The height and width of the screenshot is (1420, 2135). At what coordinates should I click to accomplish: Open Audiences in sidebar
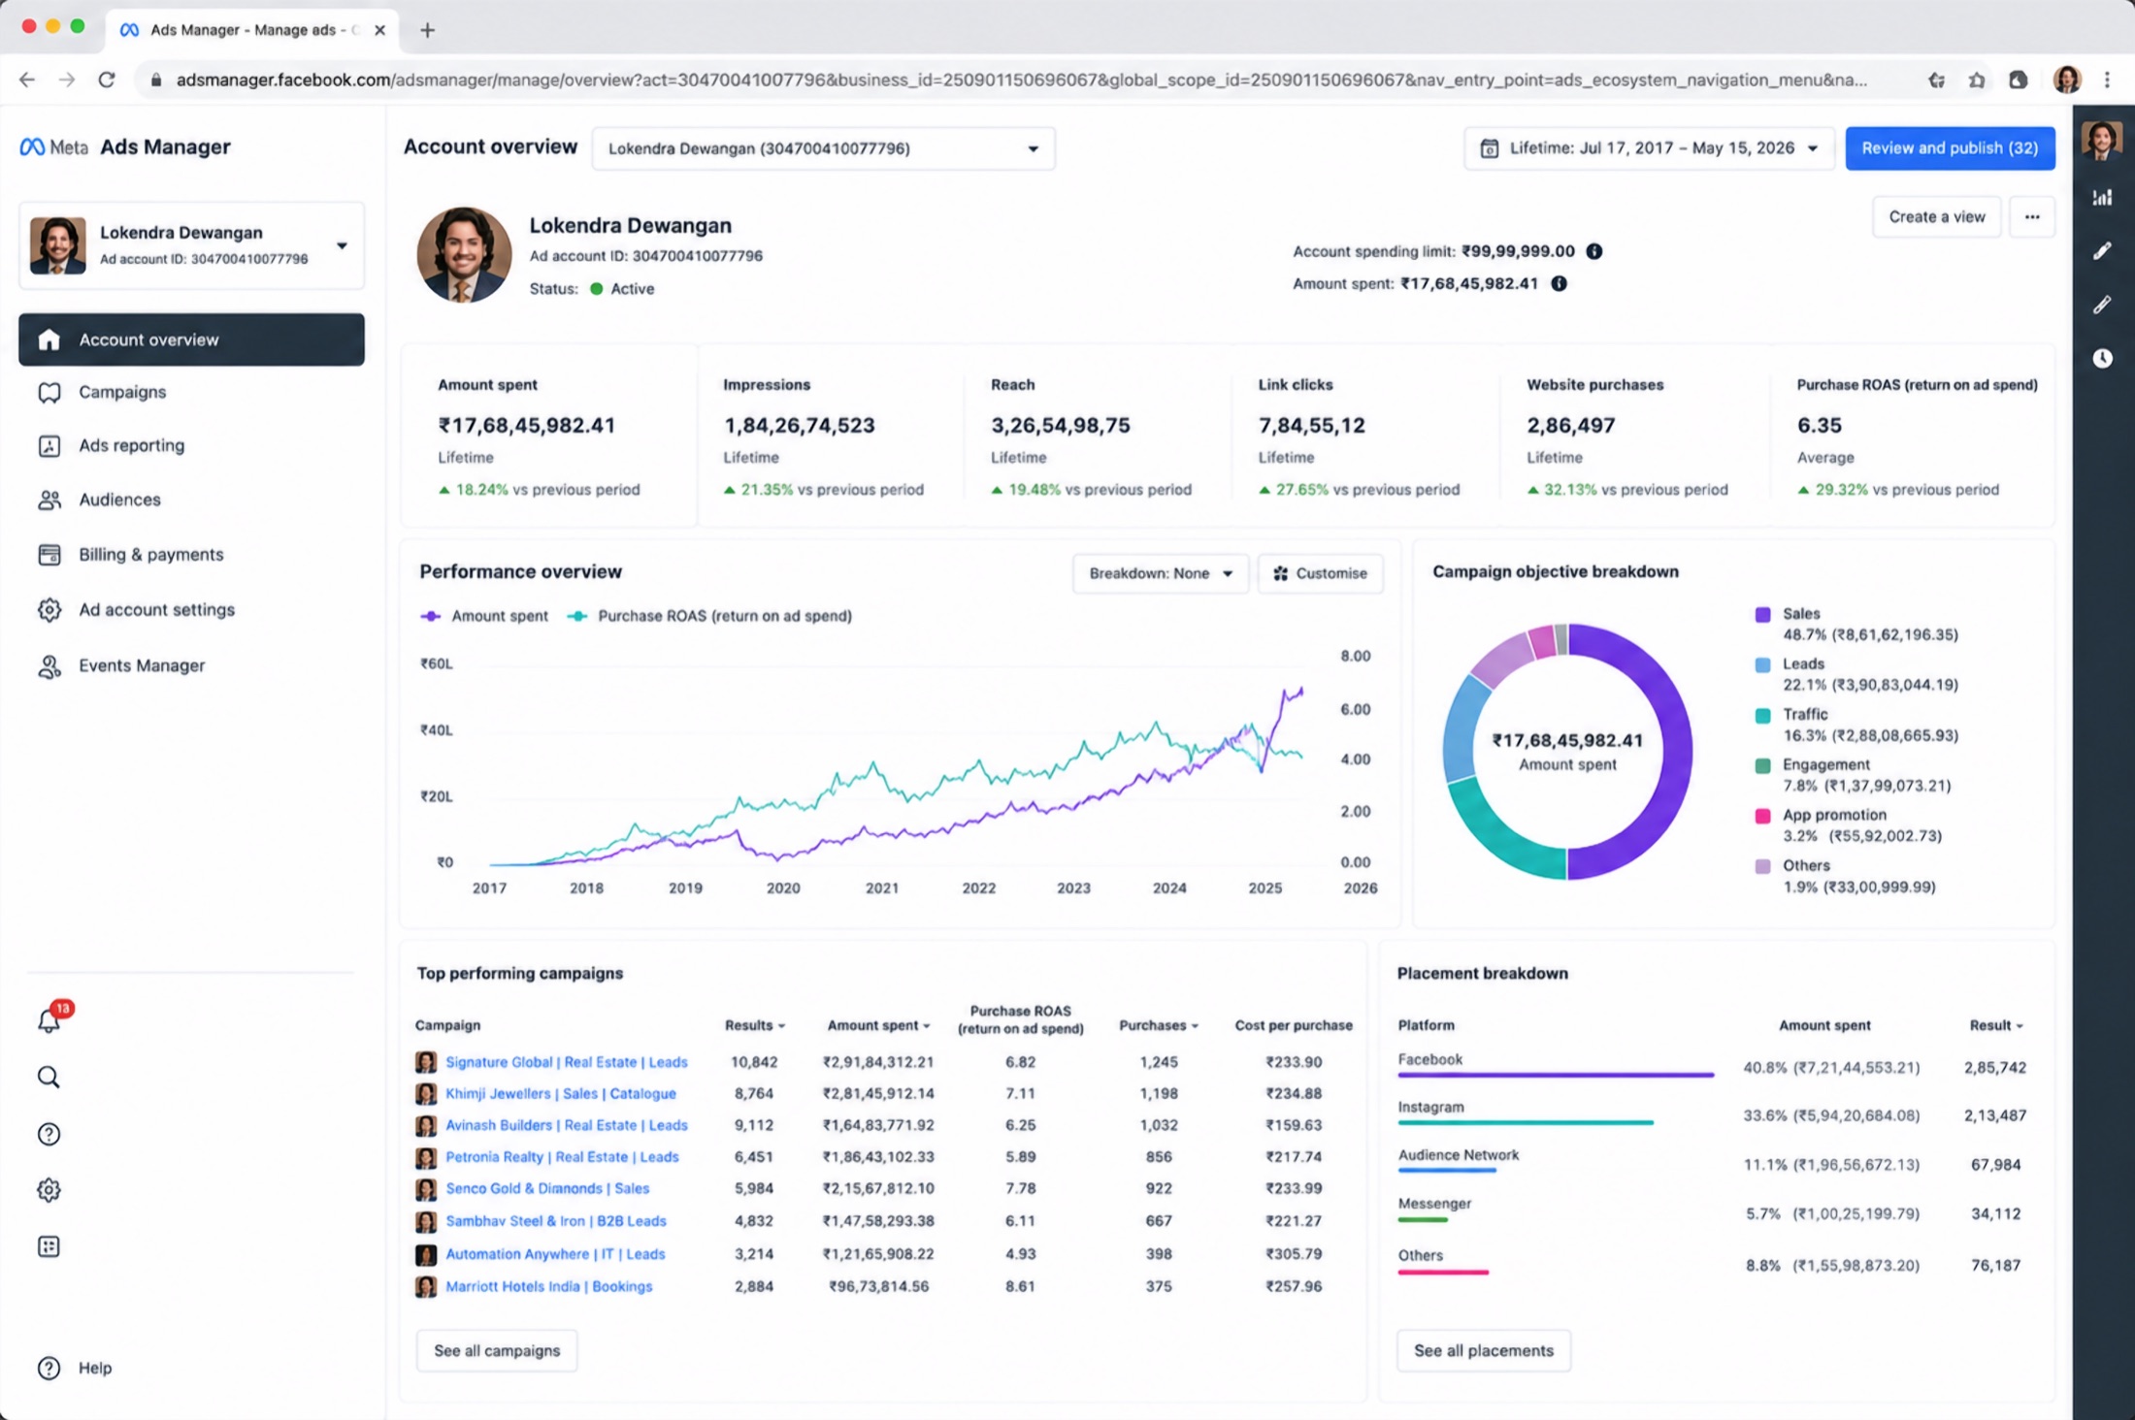[191, 500]
